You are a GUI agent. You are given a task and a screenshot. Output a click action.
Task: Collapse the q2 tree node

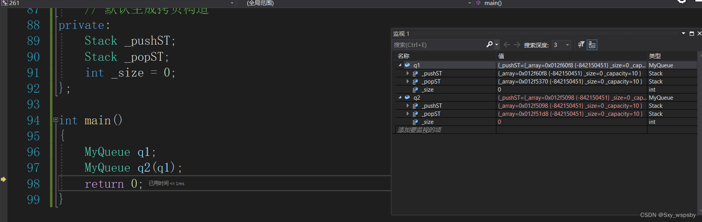pyautogui.click(x=400, y=98)
